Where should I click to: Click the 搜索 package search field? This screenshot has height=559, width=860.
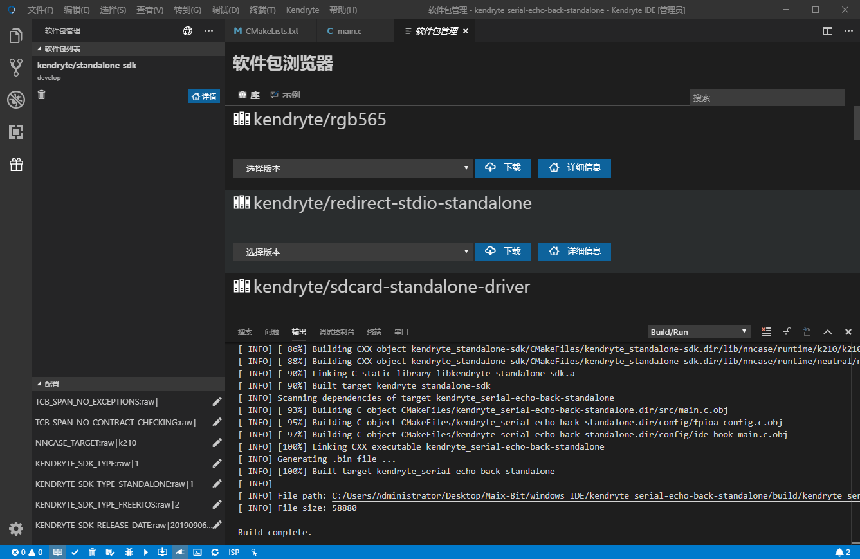tap(767, 98)
